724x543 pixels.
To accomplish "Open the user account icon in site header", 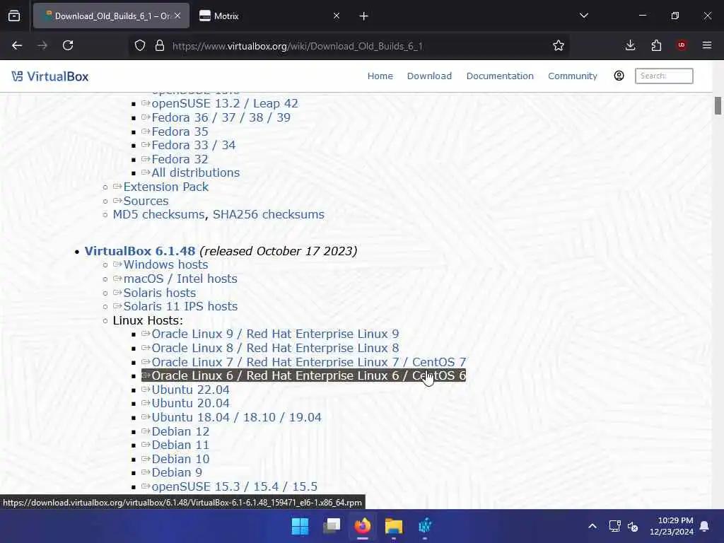I will click(x=619, y=76).
